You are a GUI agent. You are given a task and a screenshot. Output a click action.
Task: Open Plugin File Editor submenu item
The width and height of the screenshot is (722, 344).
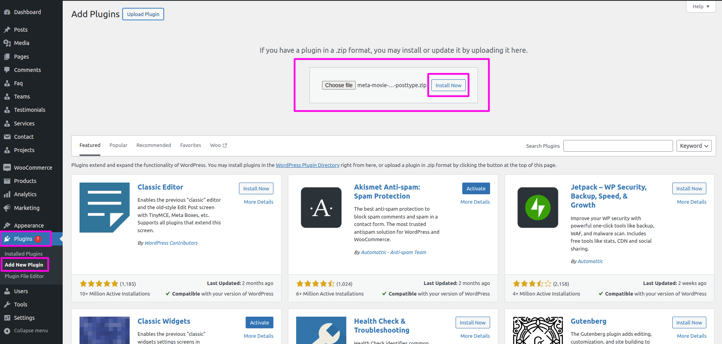pyautogui.click(x=24, y=276)
